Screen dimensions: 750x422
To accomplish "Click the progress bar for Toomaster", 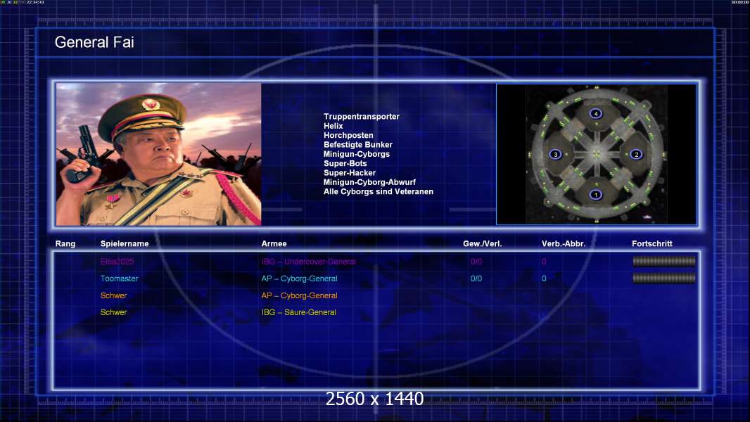I will point(664,278).
